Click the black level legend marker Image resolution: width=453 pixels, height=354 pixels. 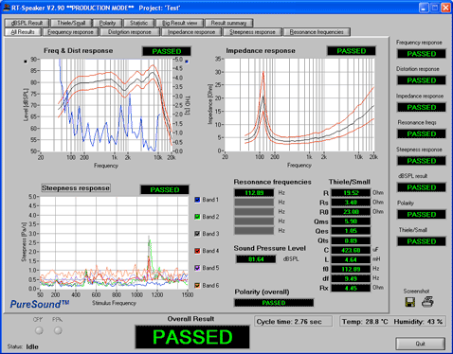[x=26, y=62]
